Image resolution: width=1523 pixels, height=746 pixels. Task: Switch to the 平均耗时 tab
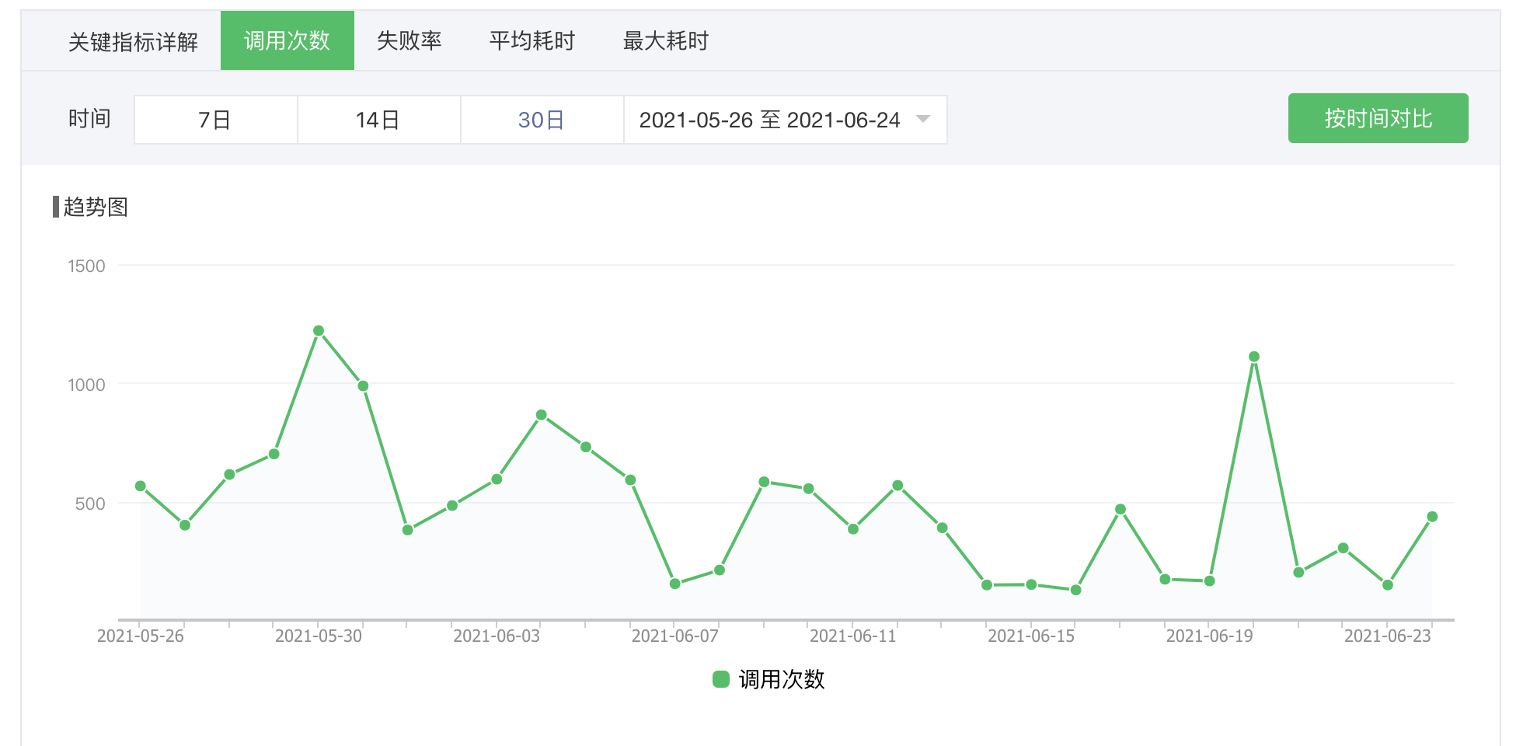(x=531, y=41)
